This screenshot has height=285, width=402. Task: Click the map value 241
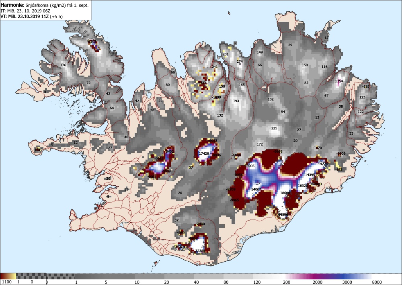(215, 67)
